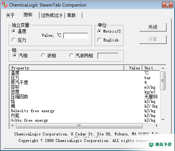Switch to the 常数 tab
Screen dimensions: 175x151
click(72, 15)
